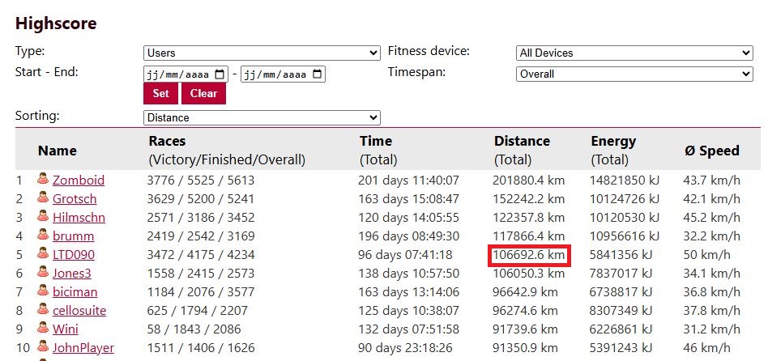Screen dimensions: 768x361
Task: Click the user avatar icon beside Zomboid
Action: tap(43, 179)
